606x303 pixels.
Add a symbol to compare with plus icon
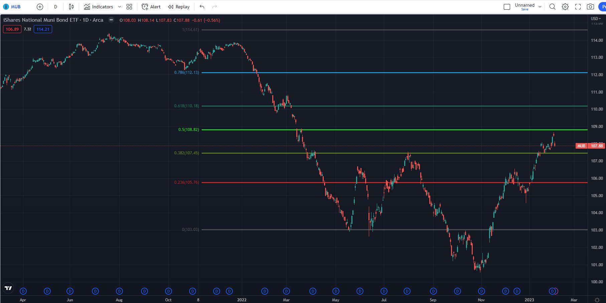(40, 7)
